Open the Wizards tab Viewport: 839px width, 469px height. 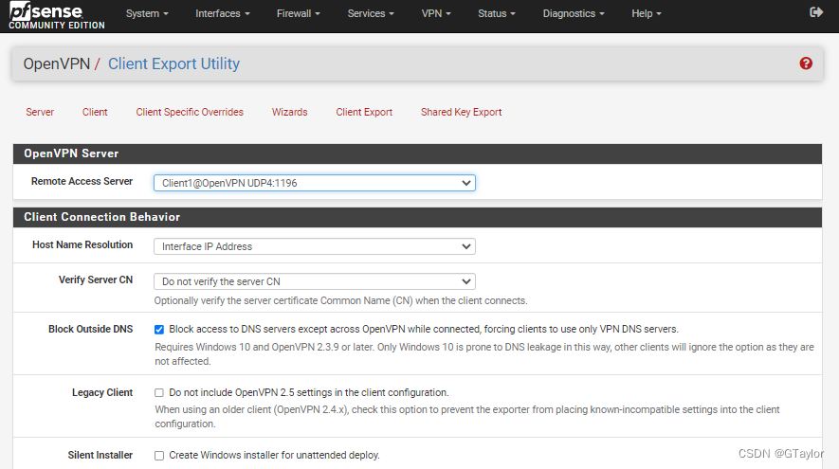click(x=289, y=112)
